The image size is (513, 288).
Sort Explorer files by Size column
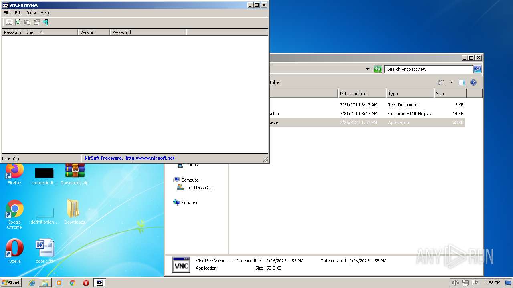pos(450,94)
